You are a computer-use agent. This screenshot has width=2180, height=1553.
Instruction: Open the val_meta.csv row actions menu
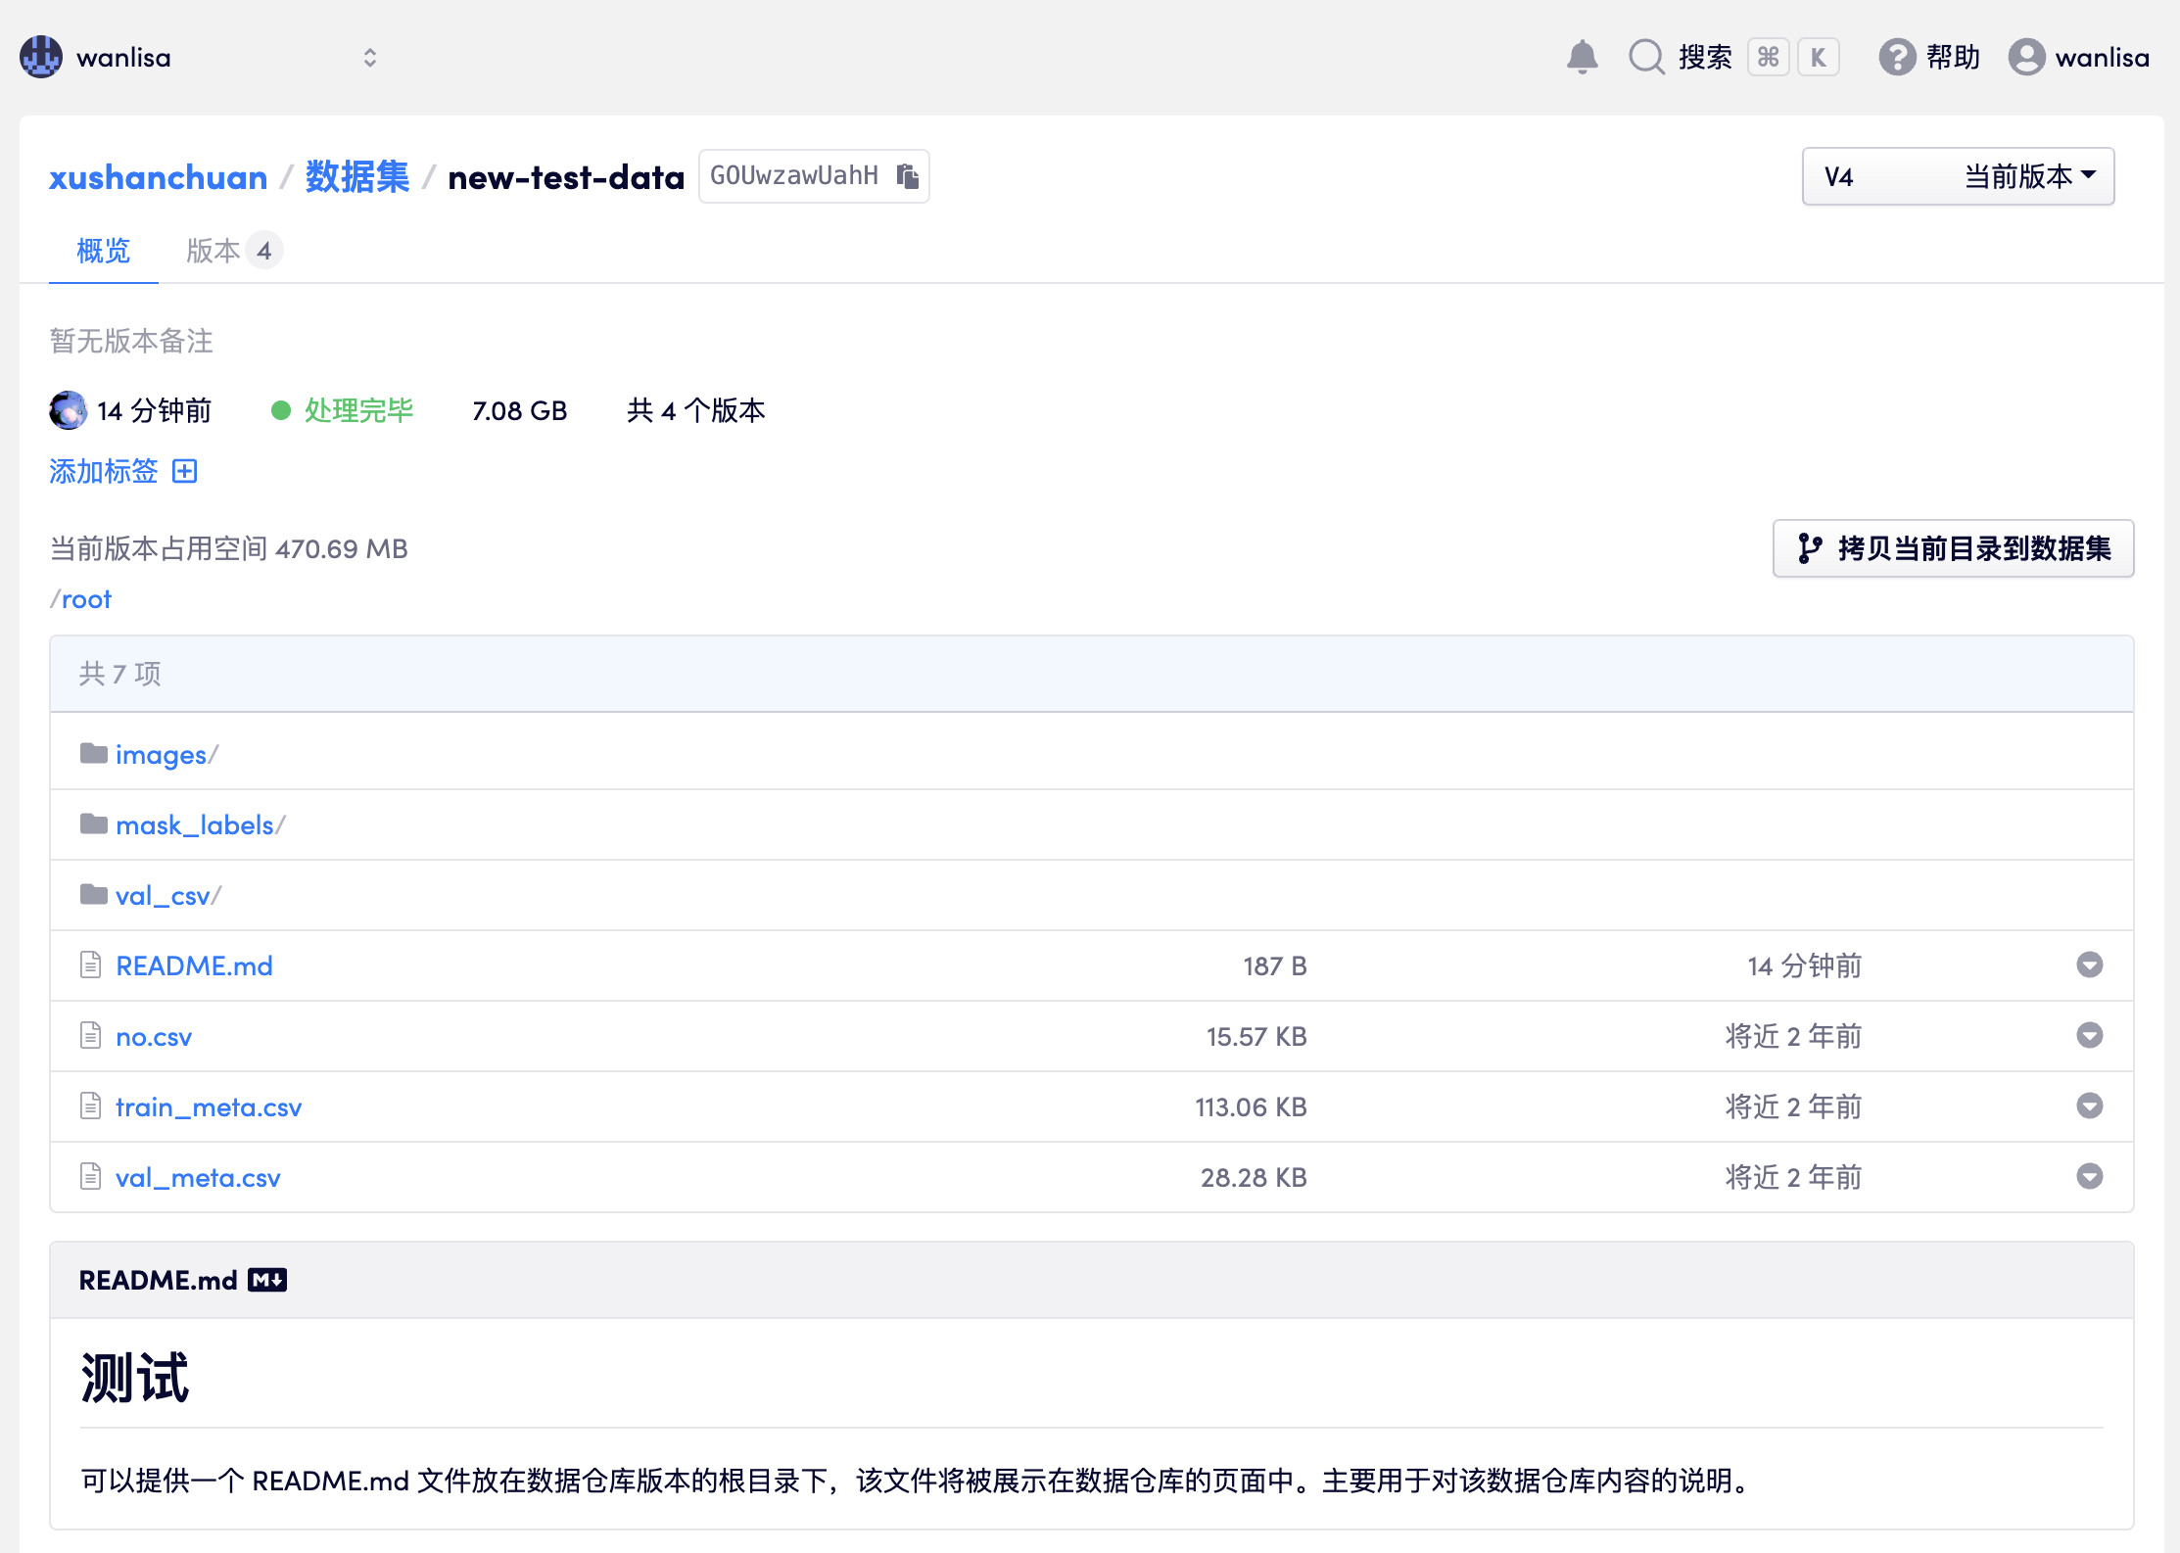point(2089,1177)
